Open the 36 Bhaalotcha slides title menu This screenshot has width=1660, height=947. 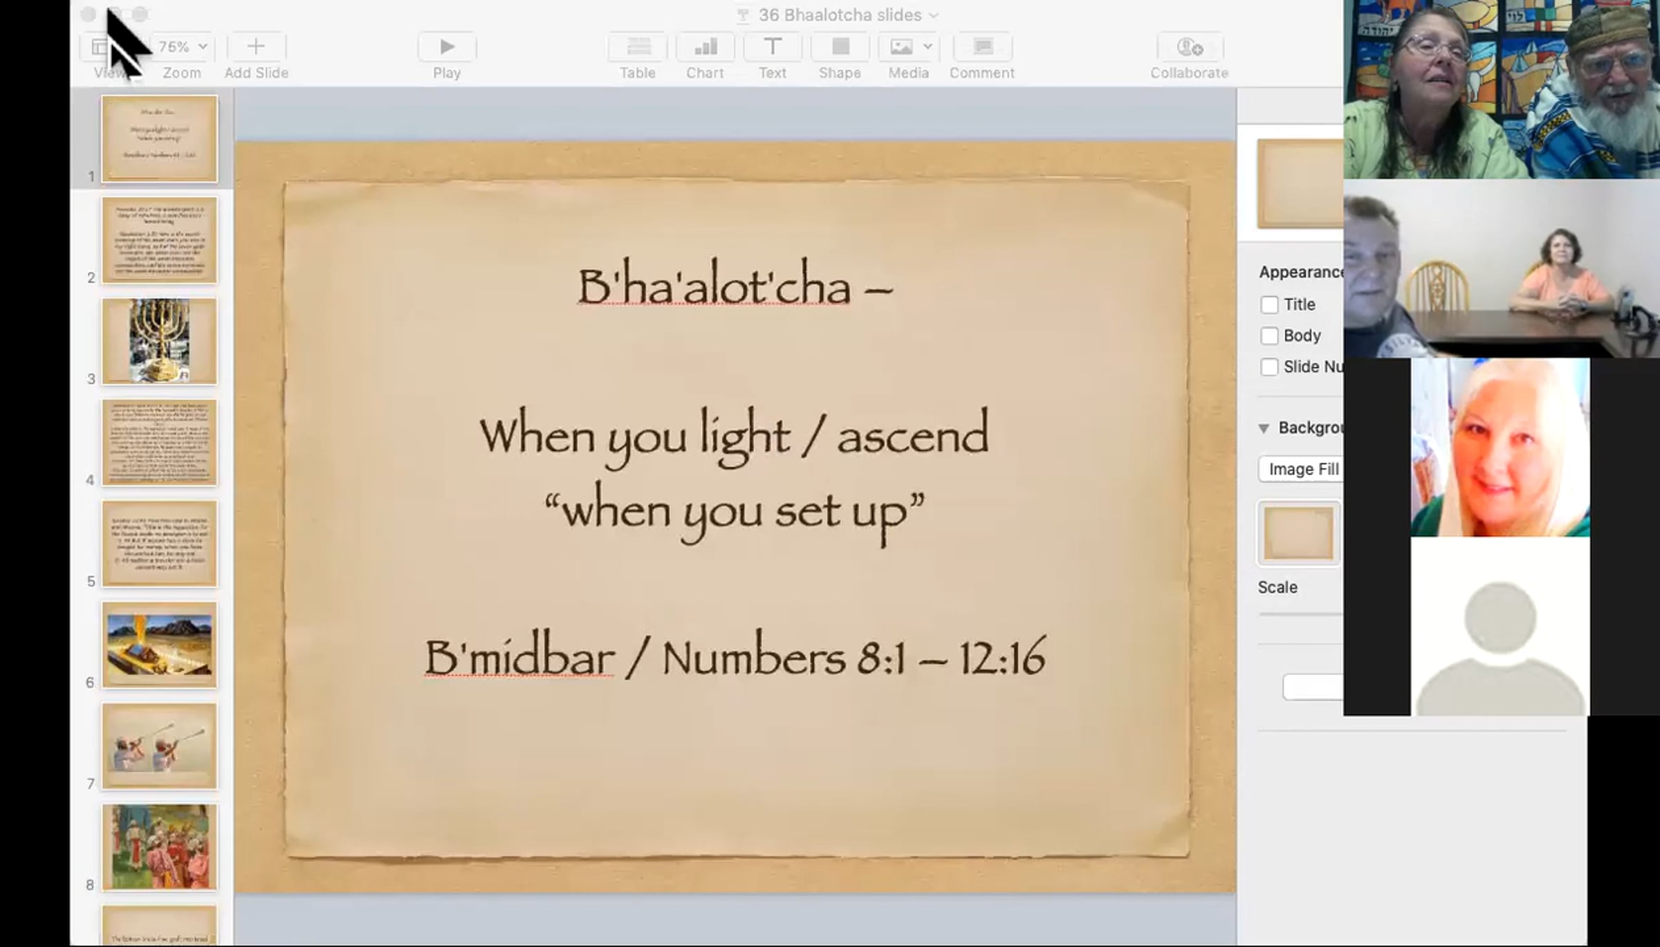(x=840, y=15)
